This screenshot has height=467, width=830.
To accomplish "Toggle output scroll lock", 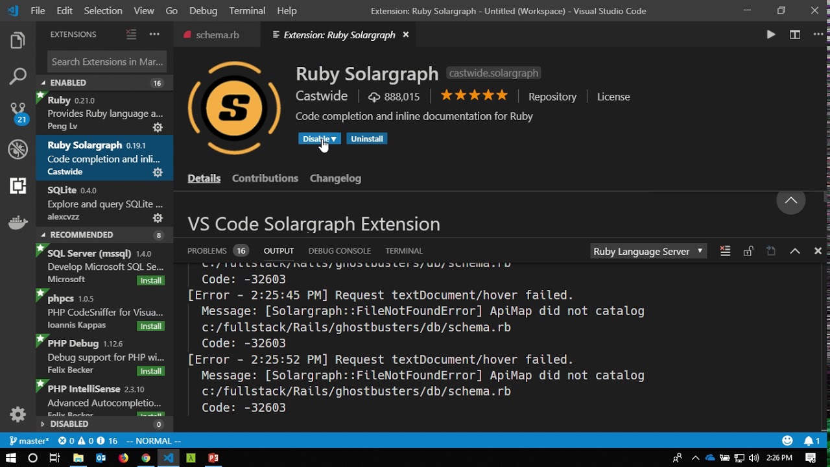I will (748, 251).
